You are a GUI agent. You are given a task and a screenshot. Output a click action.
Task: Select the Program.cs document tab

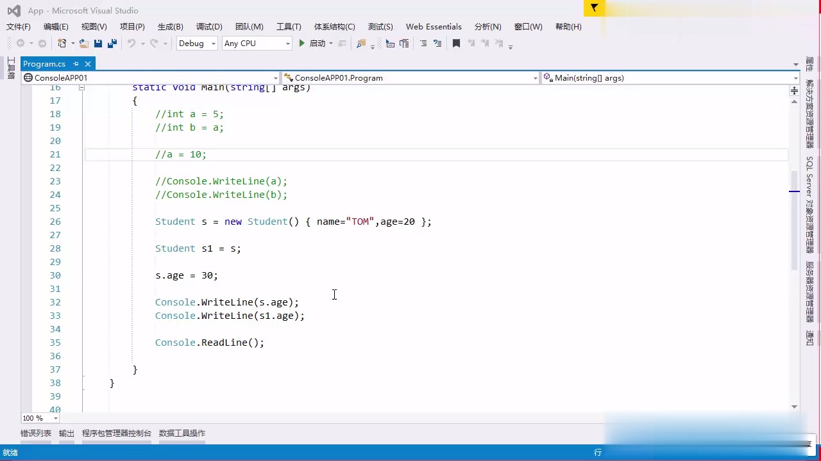click(x=44, y=63)
